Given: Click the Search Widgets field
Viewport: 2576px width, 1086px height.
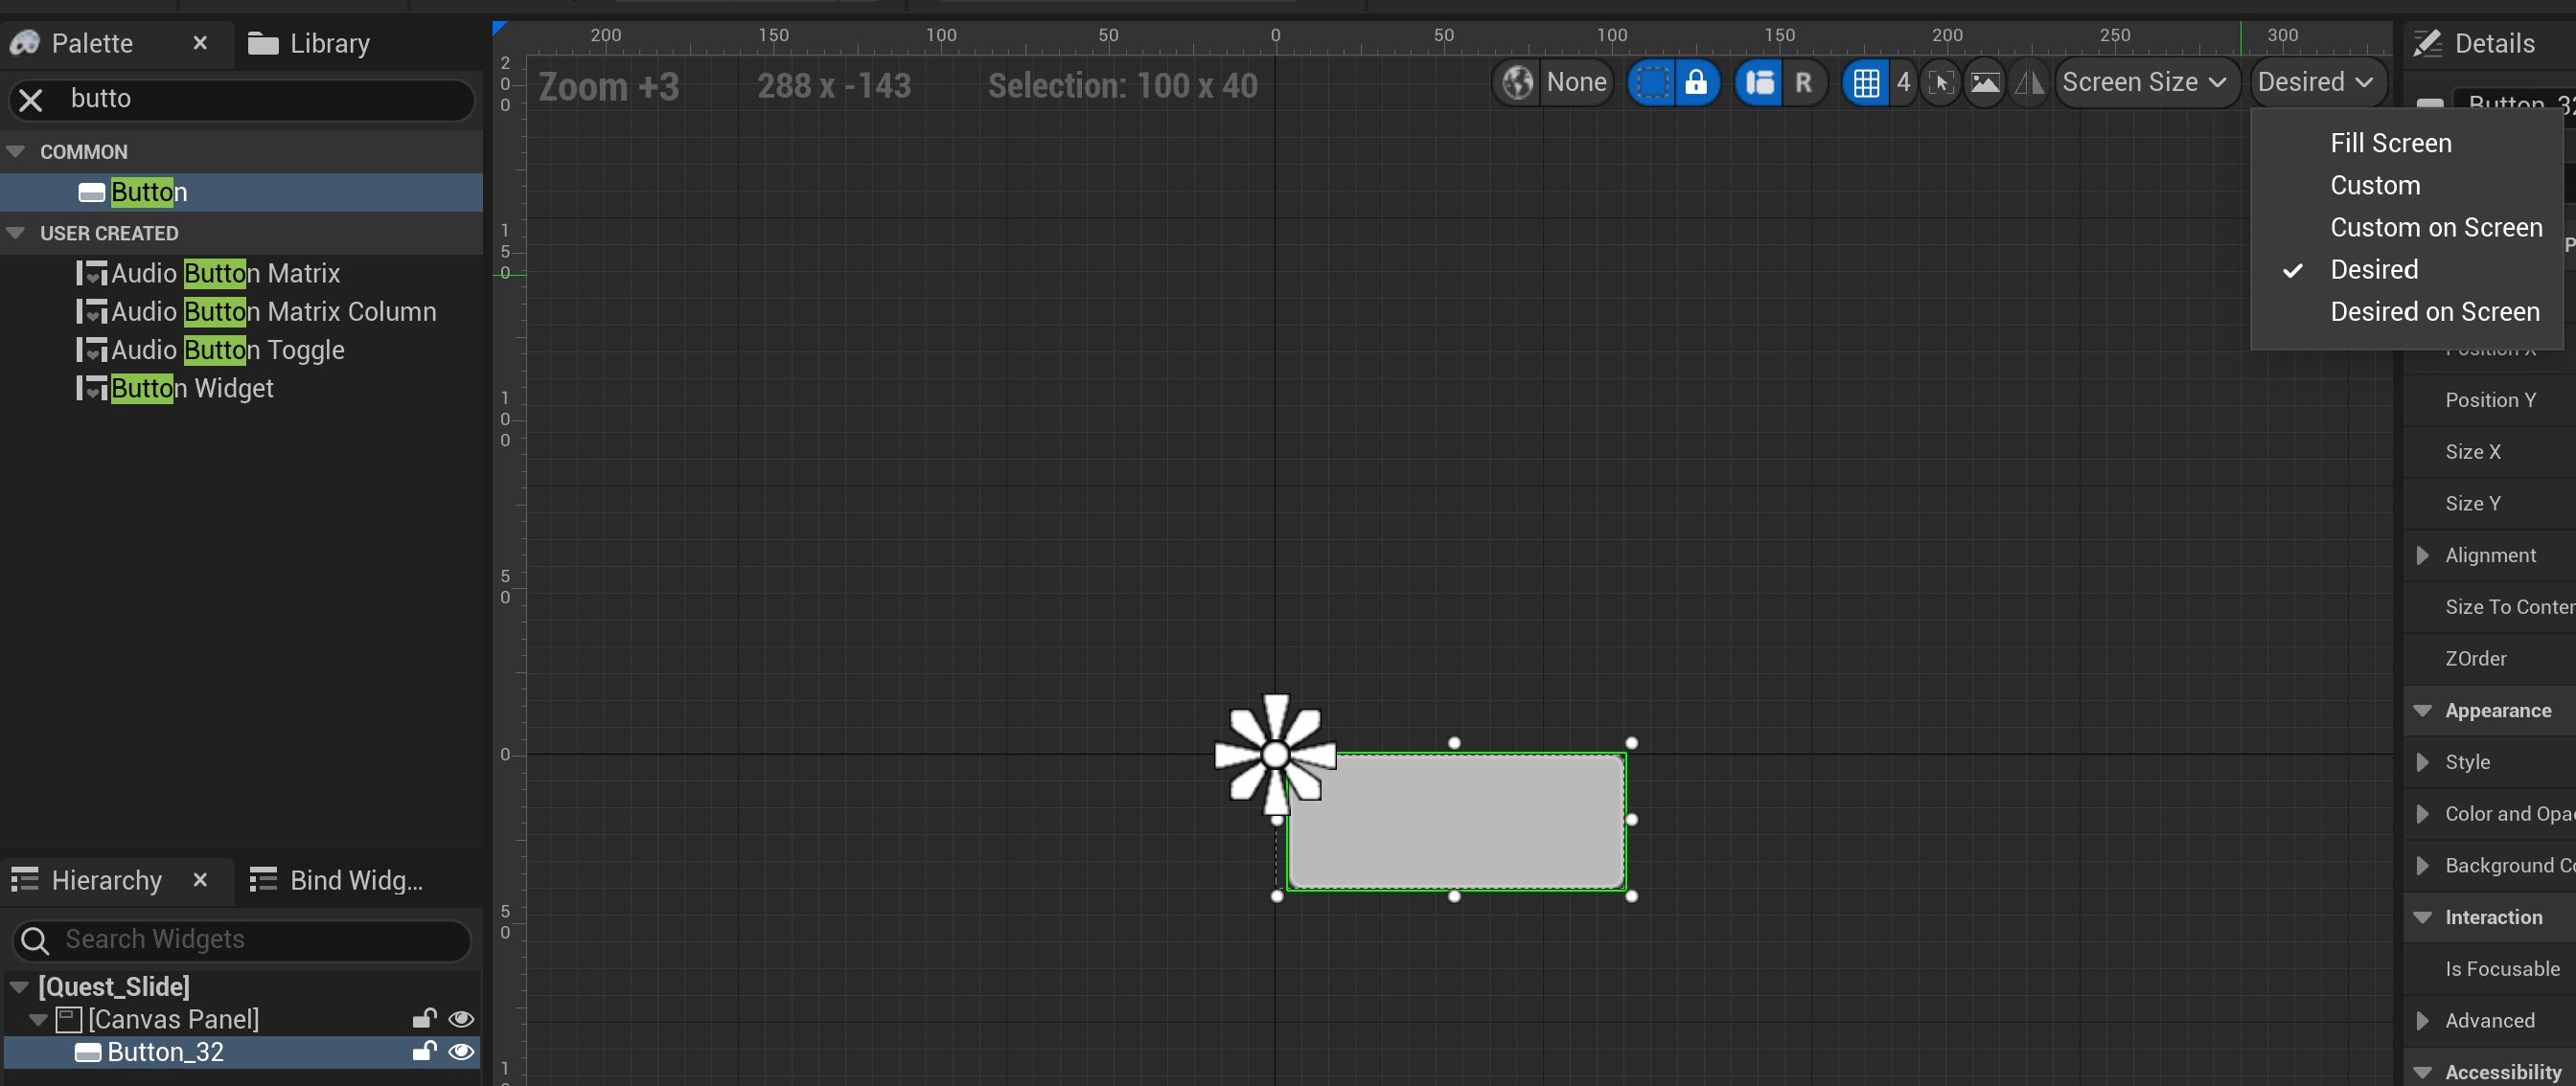Looking at the screenshot, I should coord(240,939).
